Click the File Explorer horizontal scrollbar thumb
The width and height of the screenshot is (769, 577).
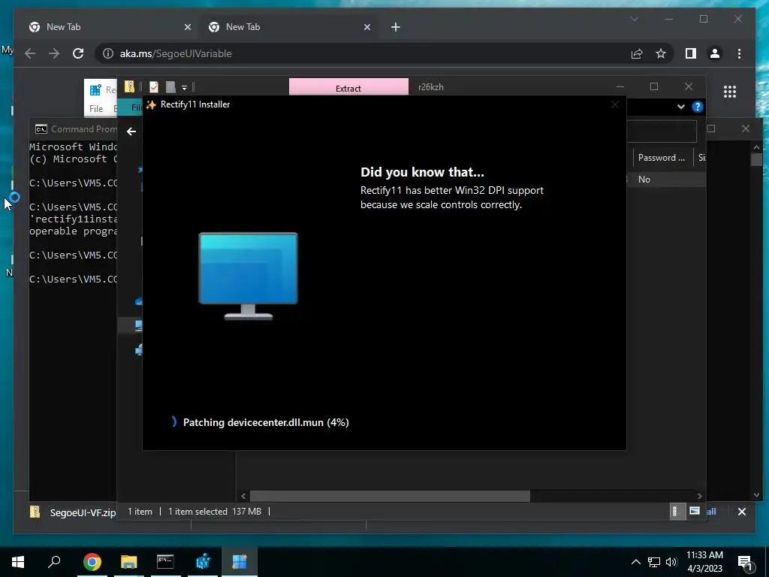point(390,496)
